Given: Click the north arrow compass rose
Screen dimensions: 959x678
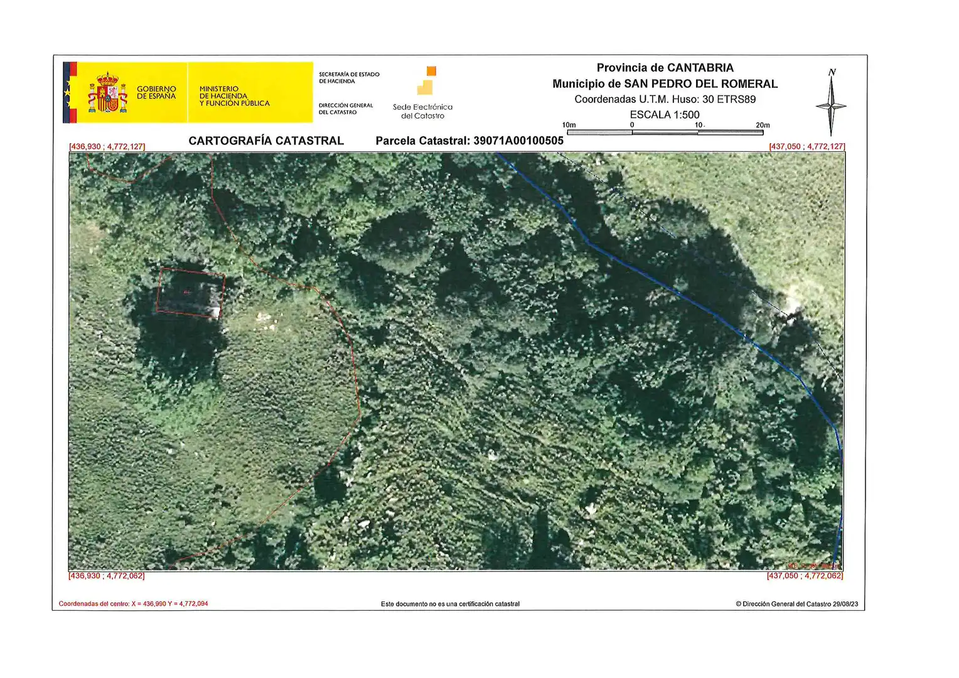Looking at the screenshot, I should click(x=831, y=102).
